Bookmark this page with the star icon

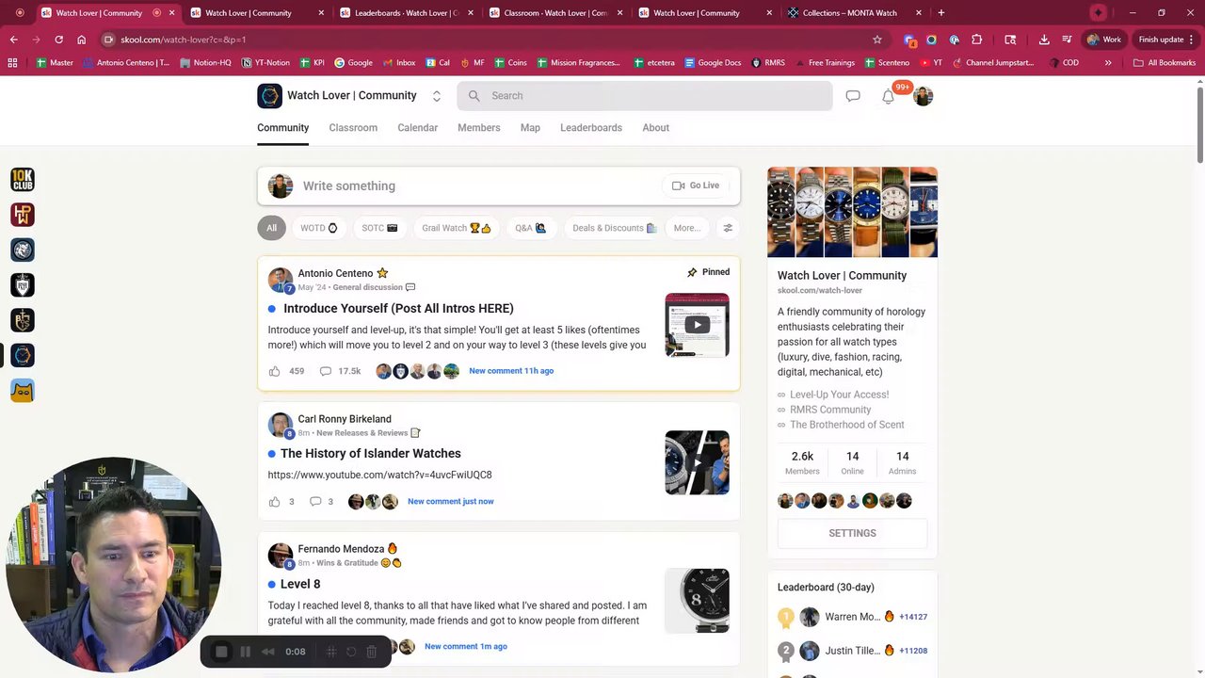(877, 40)
